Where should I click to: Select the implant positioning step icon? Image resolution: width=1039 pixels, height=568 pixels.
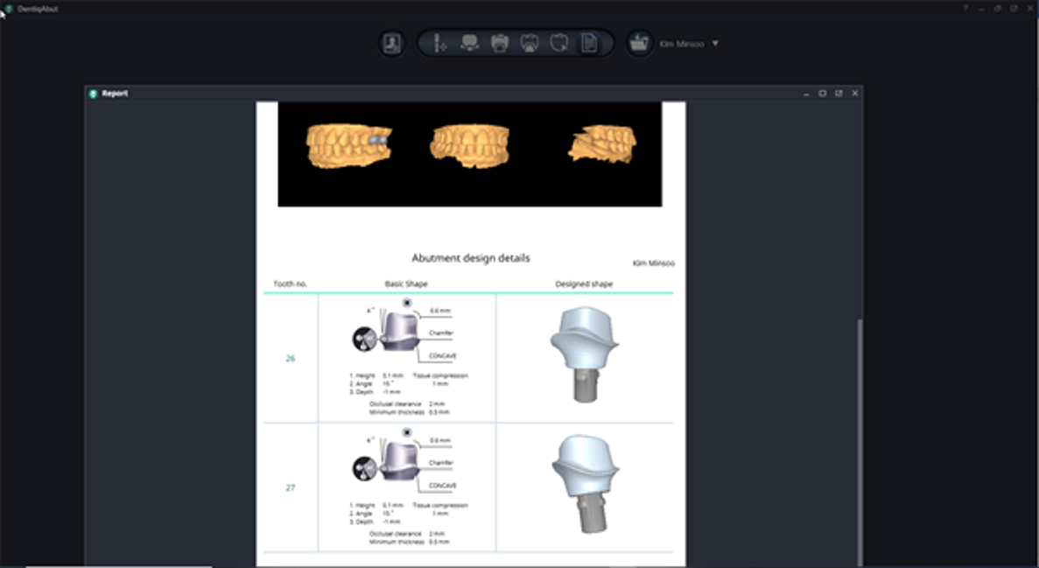(x=440, y=44)
